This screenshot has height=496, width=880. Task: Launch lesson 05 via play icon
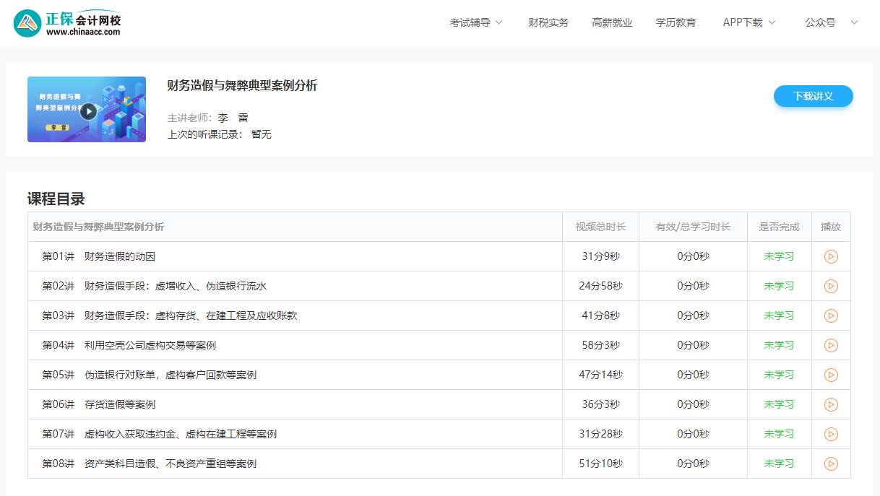[x=831, y=375]
